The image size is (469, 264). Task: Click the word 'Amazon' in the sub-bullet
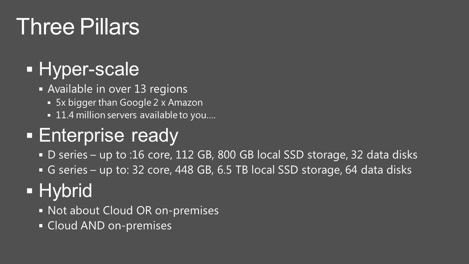[x=185, y=103]
